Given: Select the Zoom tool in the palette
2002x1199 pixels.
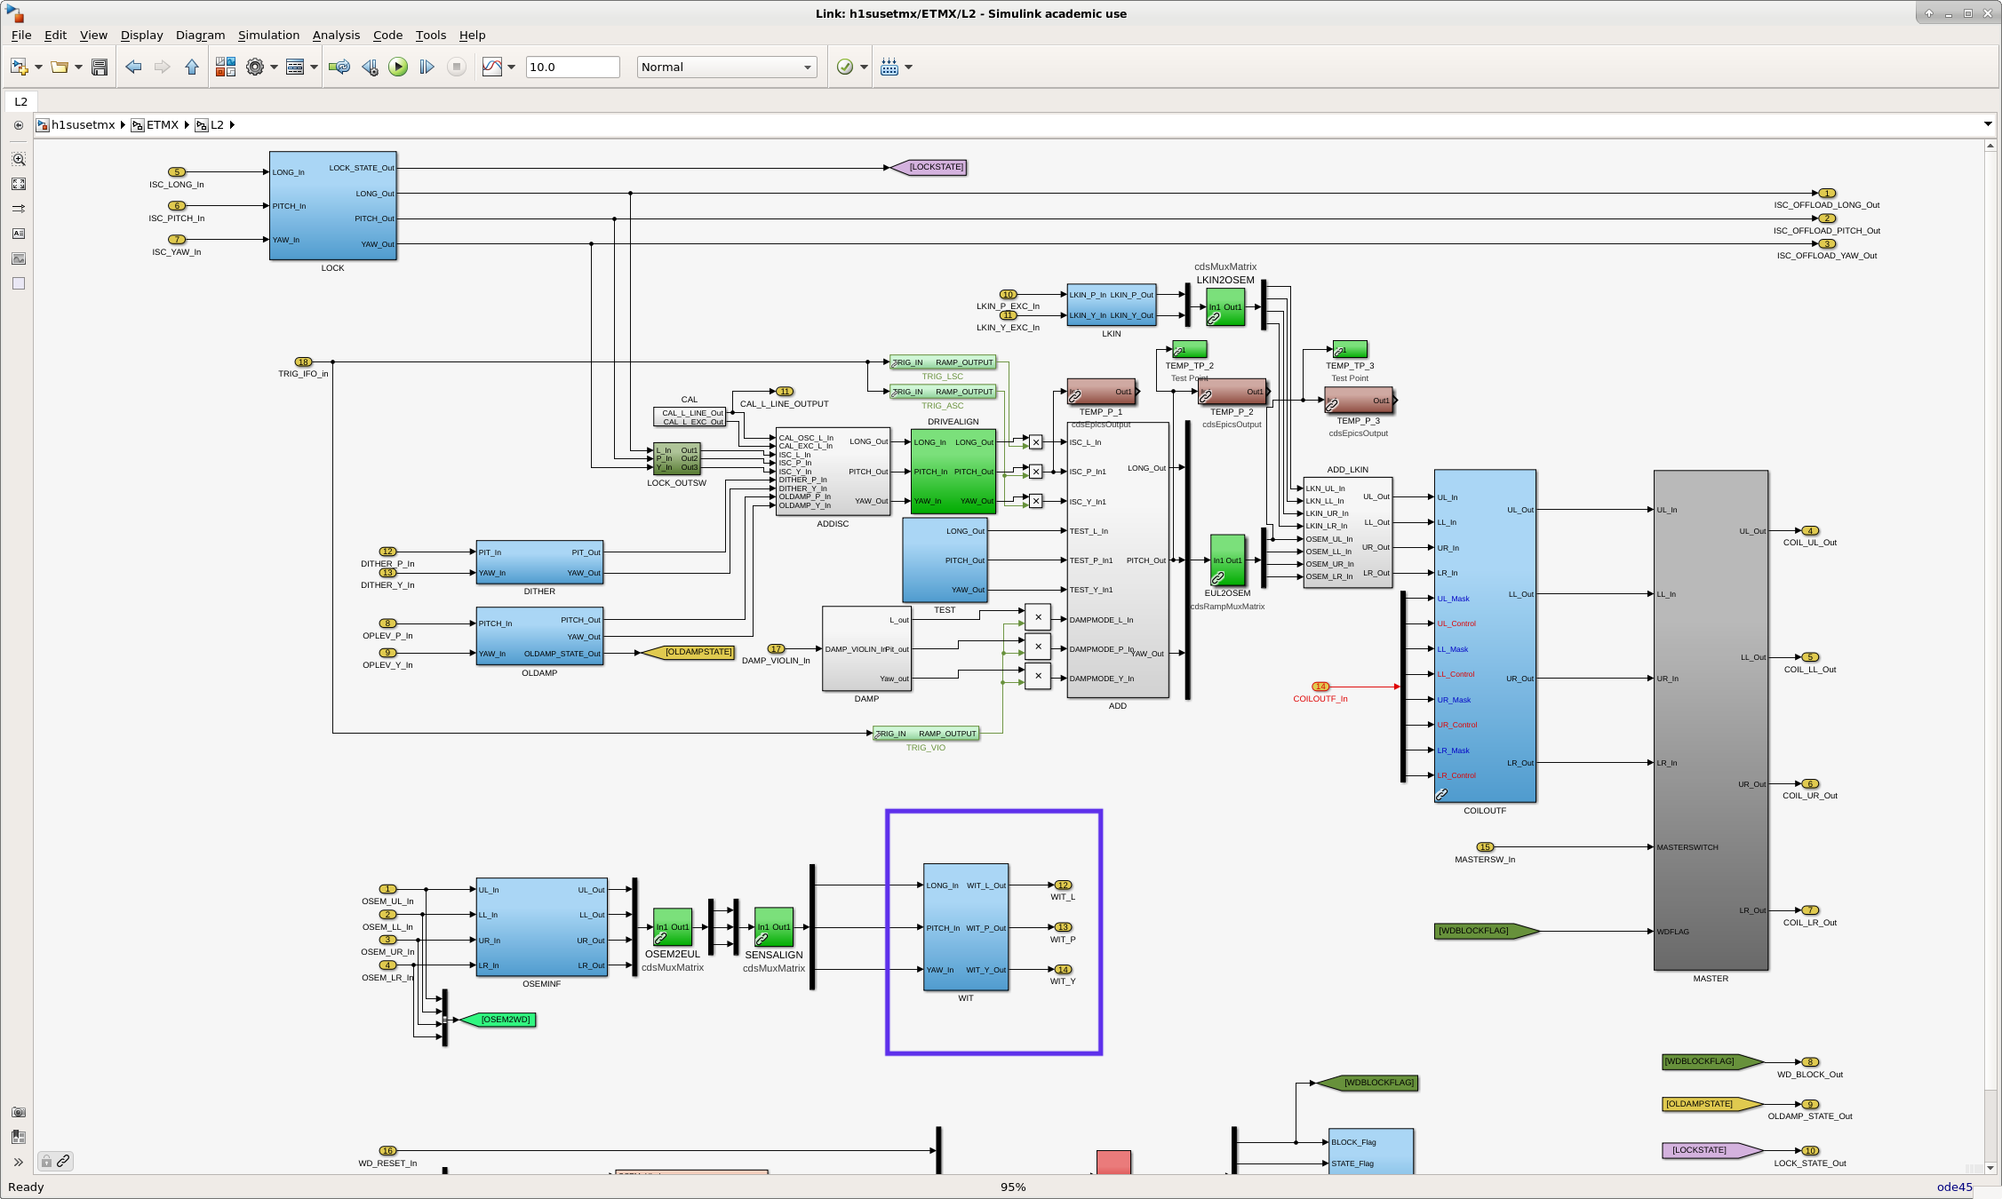Looking at the screenshot, I should [x=19, y=159].
